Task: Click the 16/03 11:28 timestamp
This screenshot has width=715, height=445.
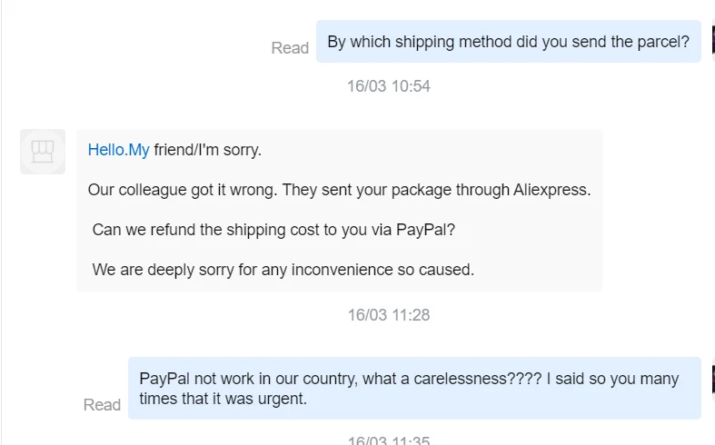Action: (x=388, y=315)
